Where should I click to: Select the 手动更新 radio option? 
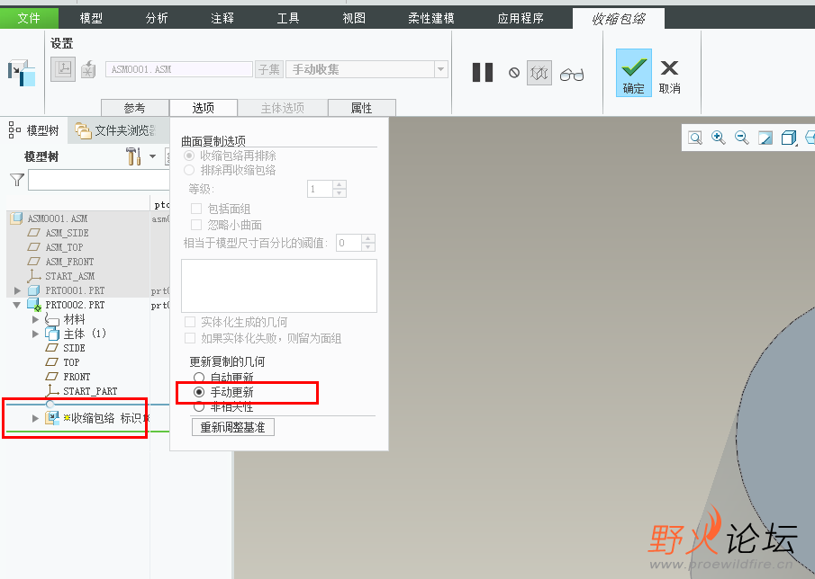click(199, 392)
